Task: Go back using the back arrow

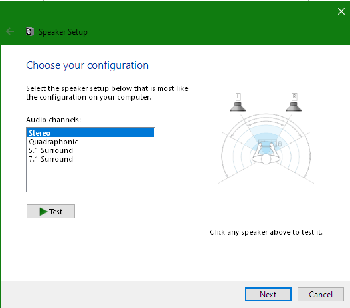Action: tap(10, 31)
